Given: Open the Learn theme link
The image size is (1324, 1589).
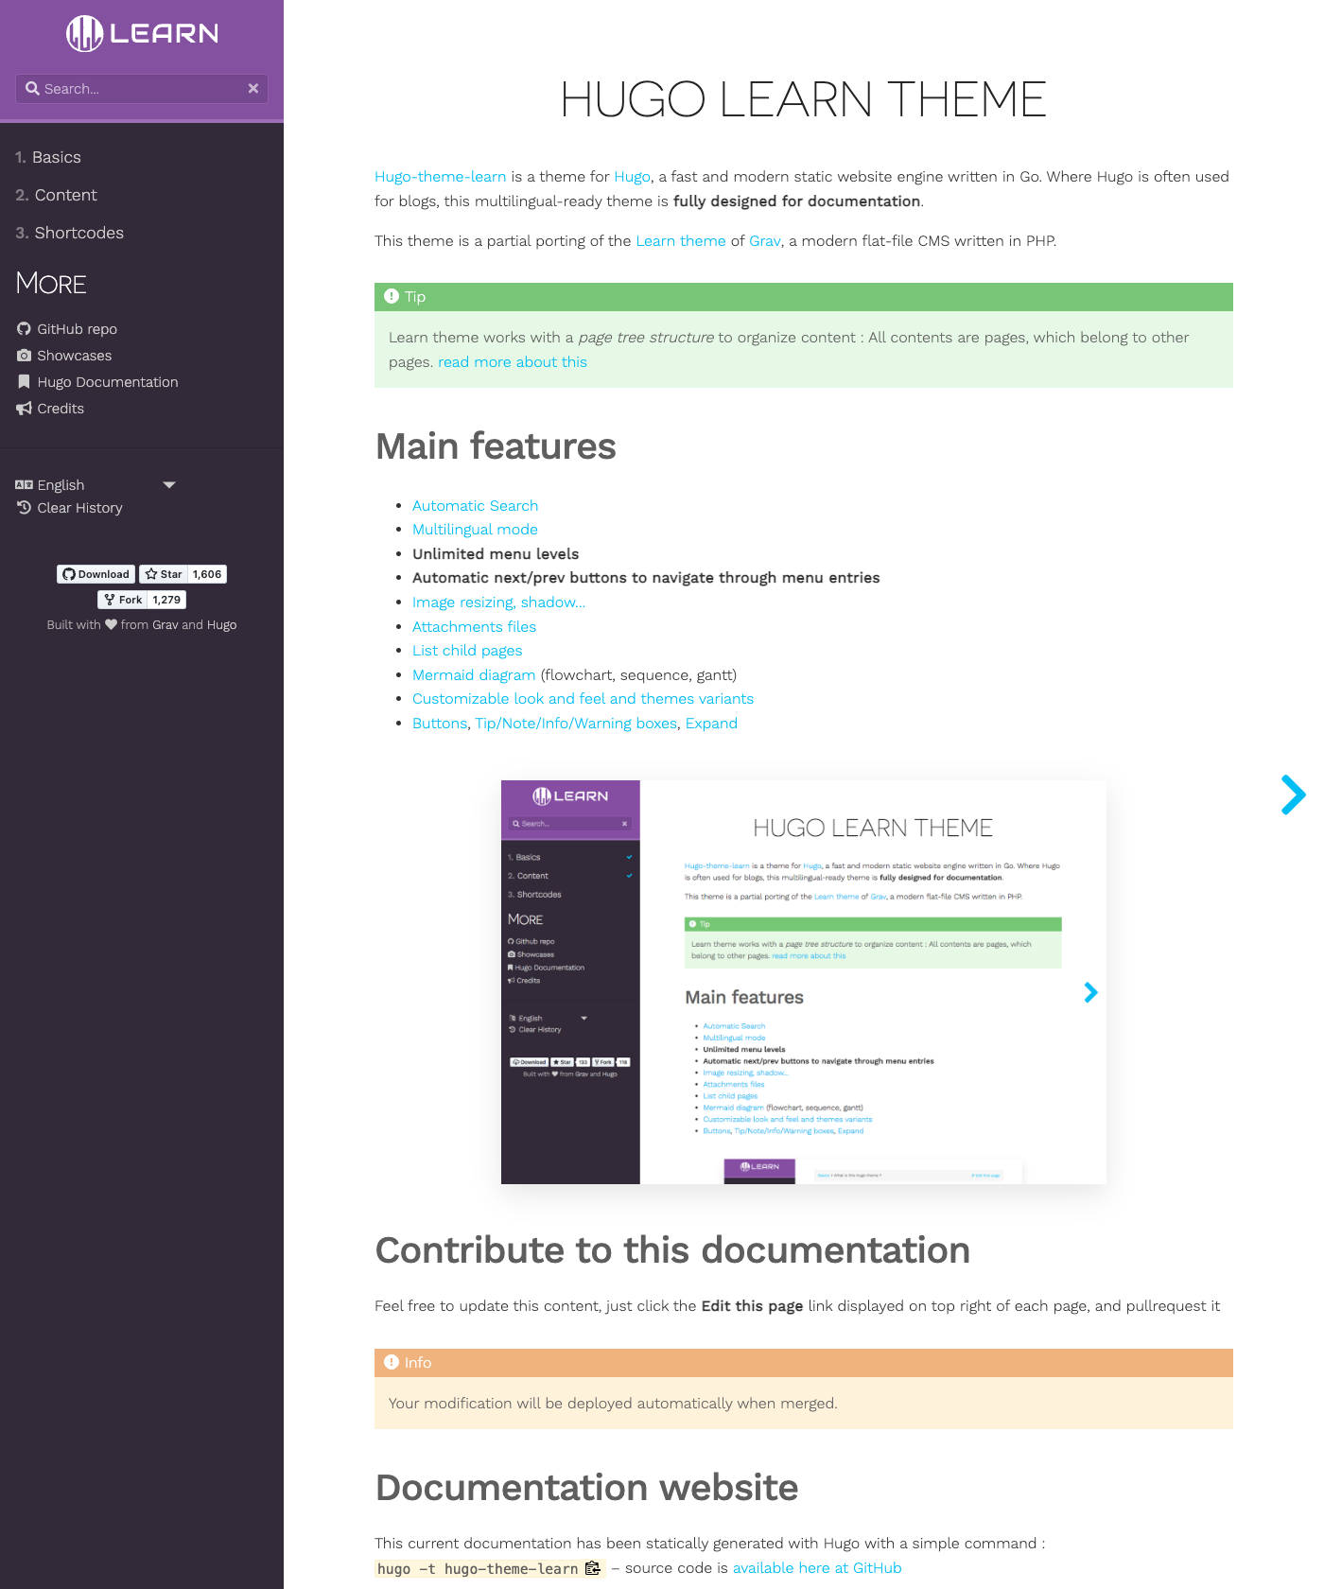Looking at the screenshot, I should [x=680, y=241].
